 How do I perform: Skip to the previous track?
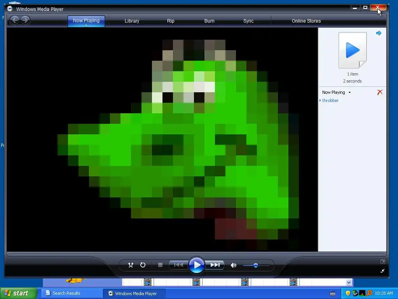[x=178, y=265]
